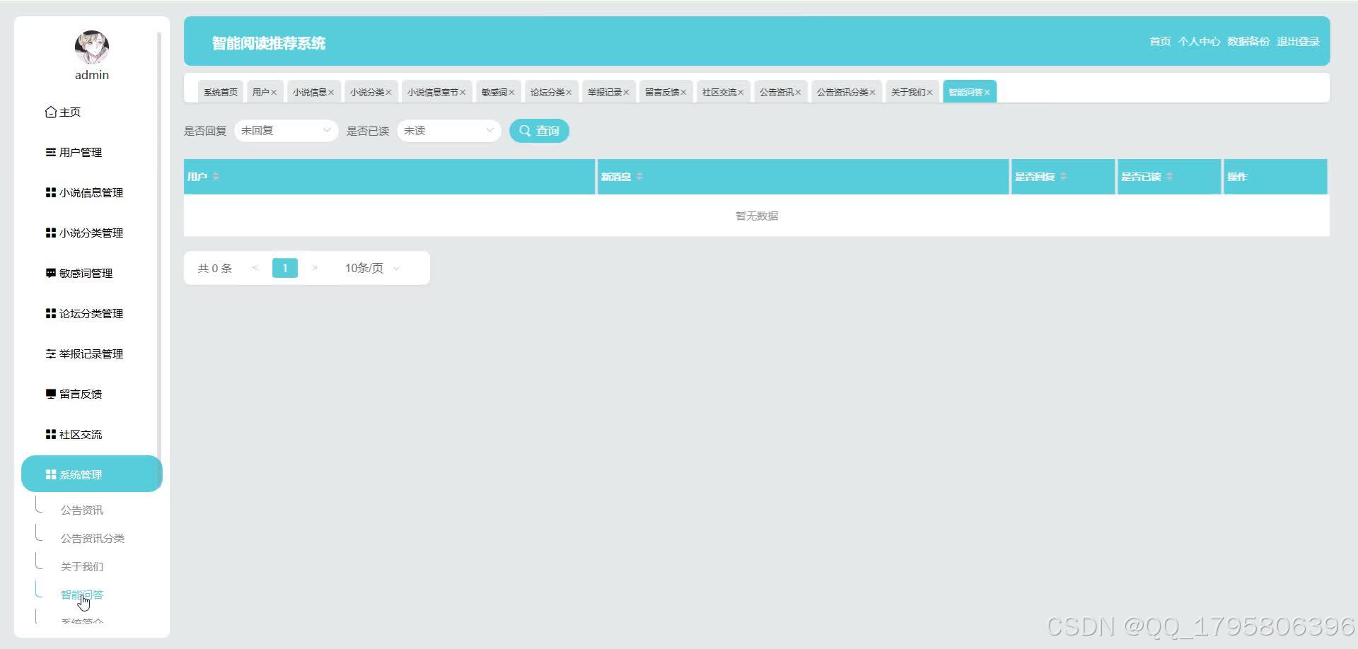1358x649 pixels.
Task: Click 退出登录 to log out
Action: point(1298,42)
